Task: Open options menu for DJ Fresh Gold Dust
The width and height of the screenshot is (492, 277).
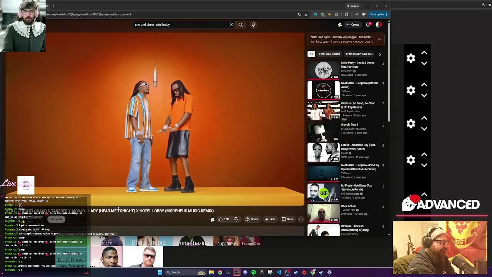Action: click(383, 186)
